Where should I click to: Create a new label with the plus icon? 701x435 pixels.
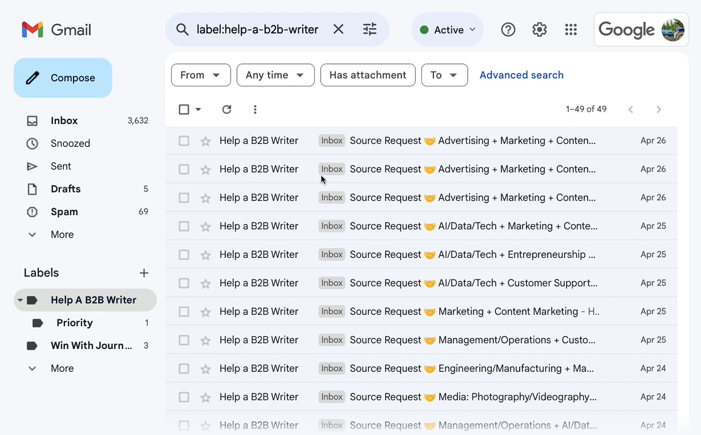point(144,273)
